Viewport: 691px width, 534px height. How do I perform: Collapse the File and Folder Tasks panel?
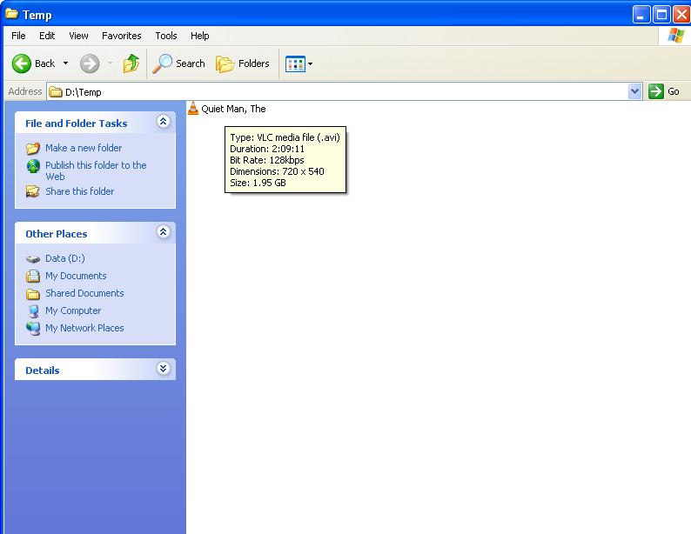pos(163,123)
